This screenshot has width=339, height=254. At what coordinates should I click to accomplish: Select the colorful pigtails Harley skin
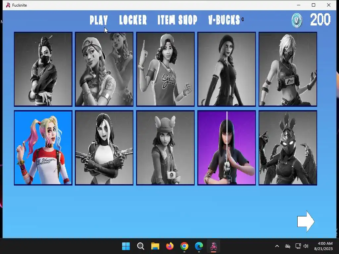tap(43, 148)
